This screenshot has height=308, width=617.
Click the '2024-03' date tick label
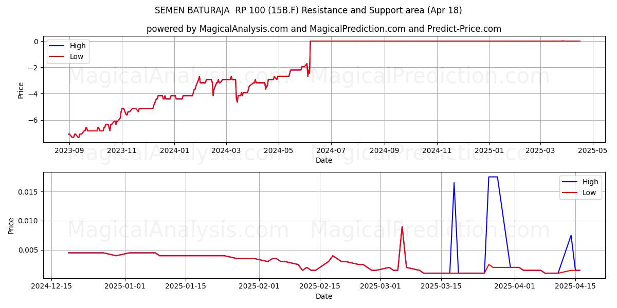point(226,150)
